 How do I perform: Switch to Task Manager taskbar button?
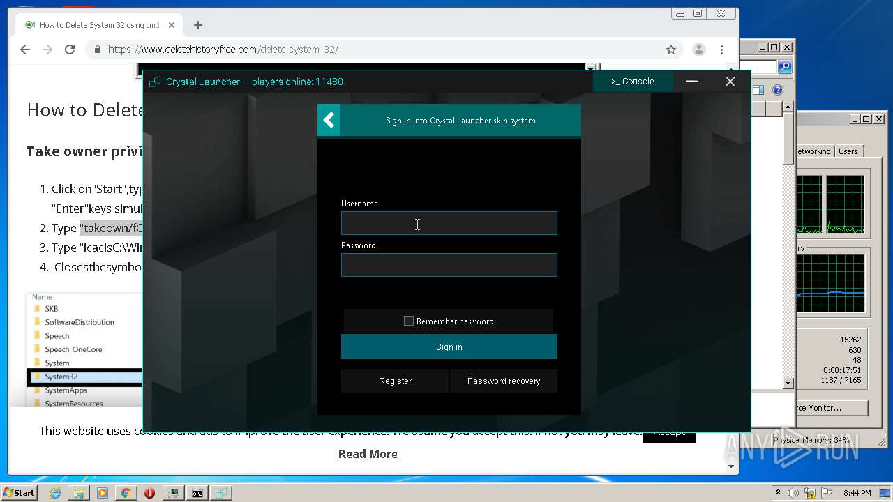coord(173,493)
